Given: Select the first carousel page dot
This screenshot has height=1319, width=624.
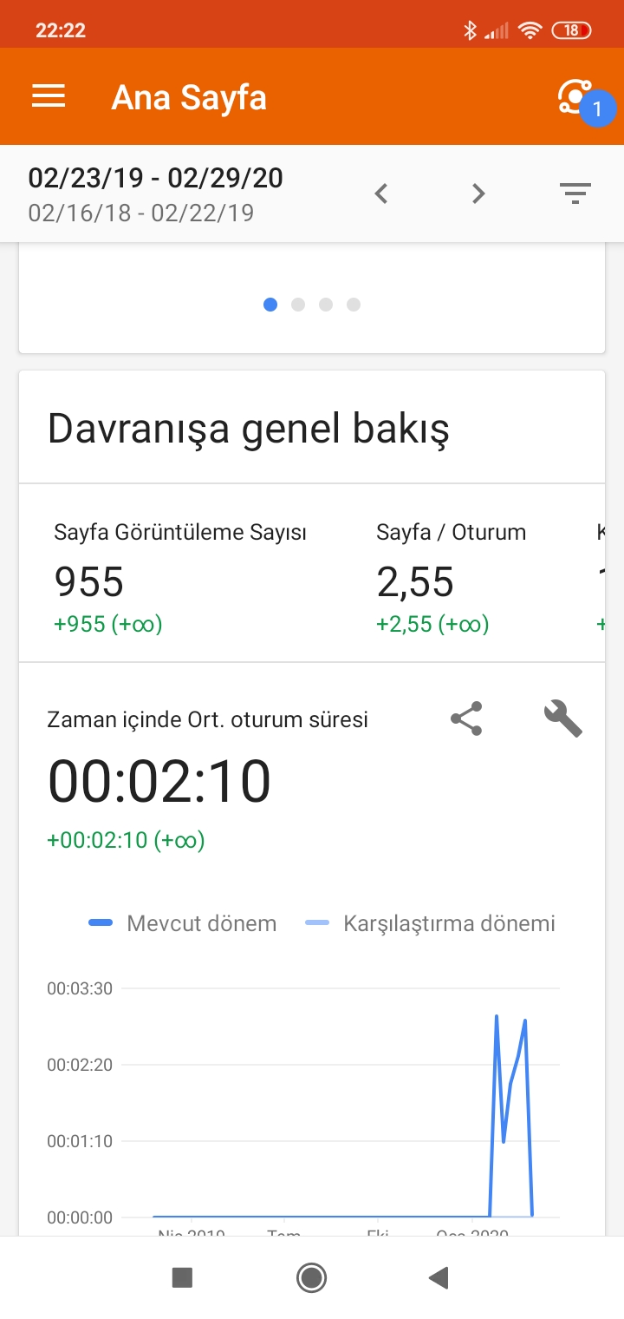Looking at the screenshot, I should tap(270, 305).
